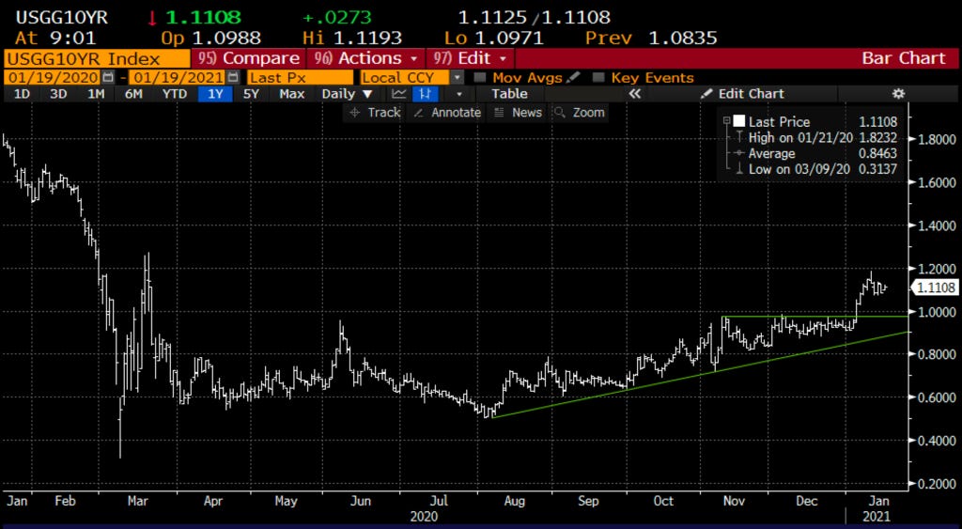
Task: Enable the Key Events checkbox
Action: 598,78
